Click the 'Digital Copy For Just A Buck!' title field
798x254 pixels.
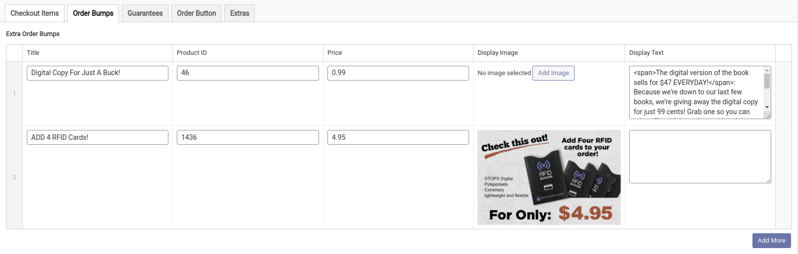(97, 73)
